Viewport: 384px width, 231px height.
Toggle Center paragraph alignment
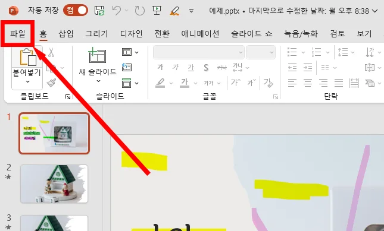308,83
